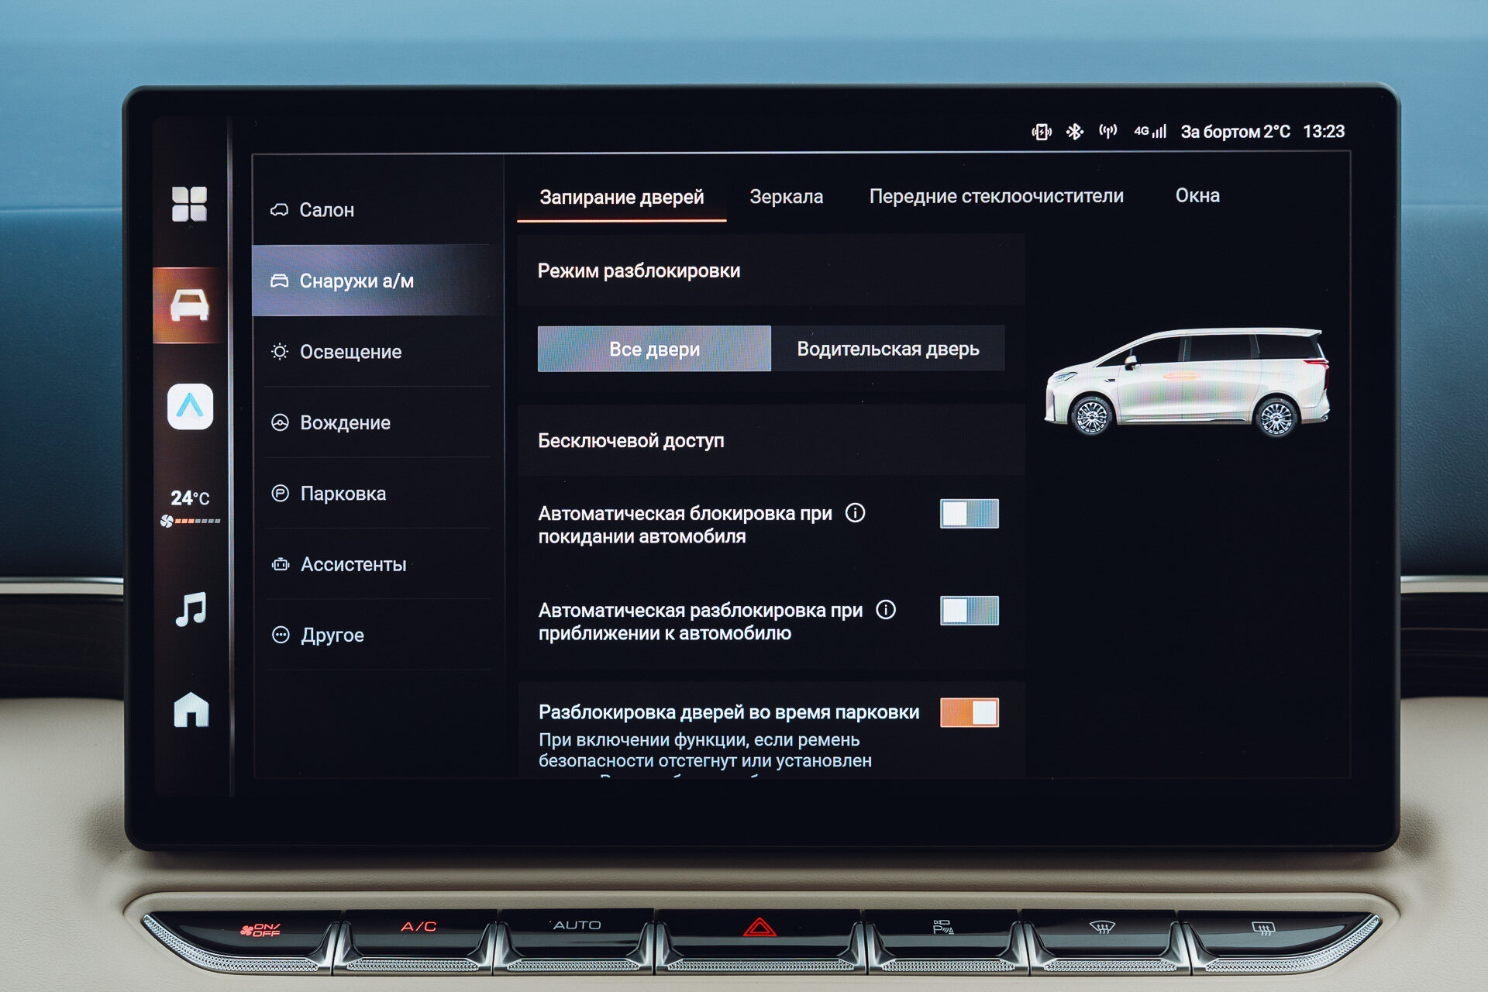This screenshot has height=992, width=1488.
Task: Open the apps grid icon
Action: coord(189,204)
